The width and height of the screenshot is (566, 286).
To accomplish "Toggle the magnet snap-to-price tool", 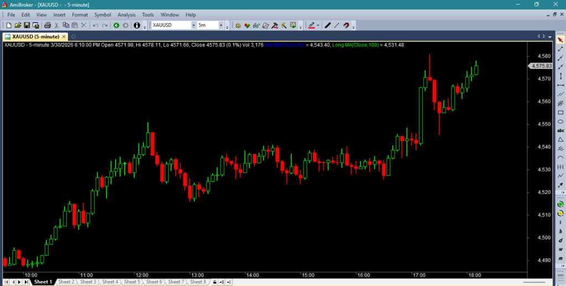I will (x=346, y=25).
